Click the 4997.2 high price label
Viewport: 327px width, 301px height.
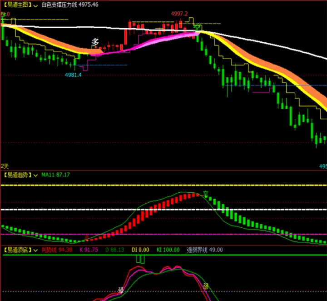(179, 14)
